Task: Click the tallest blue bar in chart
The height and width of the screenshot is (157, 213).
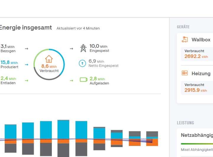Action: click(x=63, y=129)
